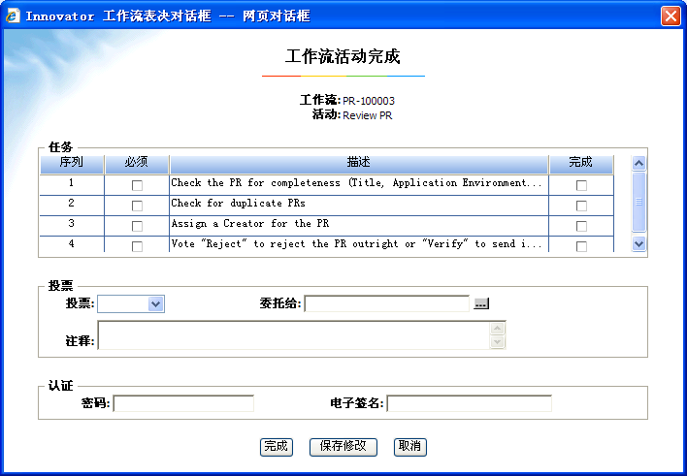Click the PR-100003 workflow text
The image size is (687, 476).
coord(369,101)
